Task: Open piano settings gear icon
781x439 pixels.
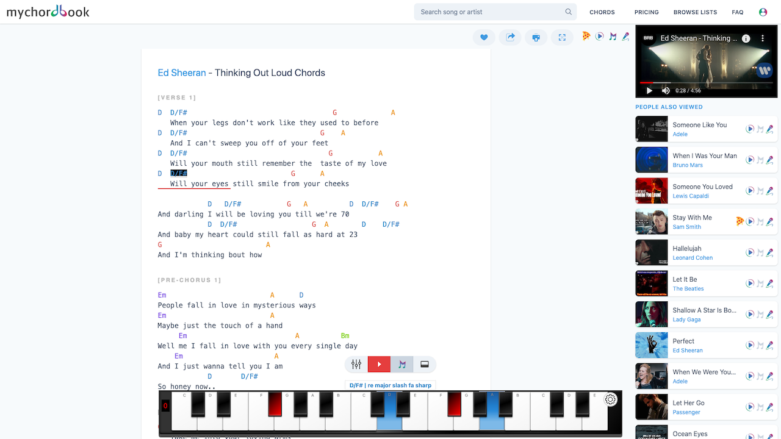Action: [x=610, y=400]
